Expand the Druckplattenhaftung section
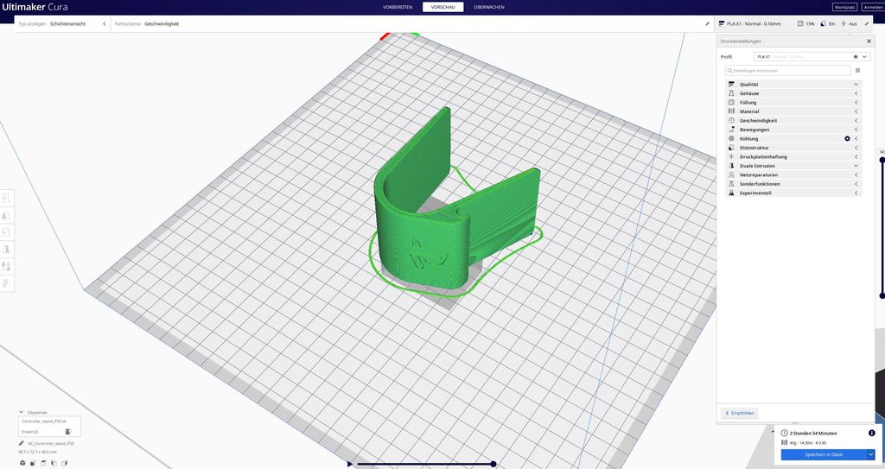Image resolution: width=885 pixels, height=469 pixels. coord(856,156)
